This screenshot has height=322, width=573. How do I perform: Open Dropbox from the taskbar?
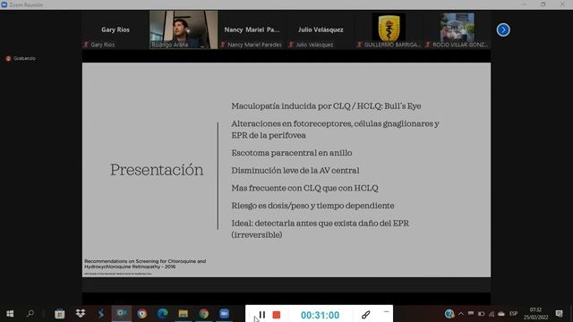point(81,313)
